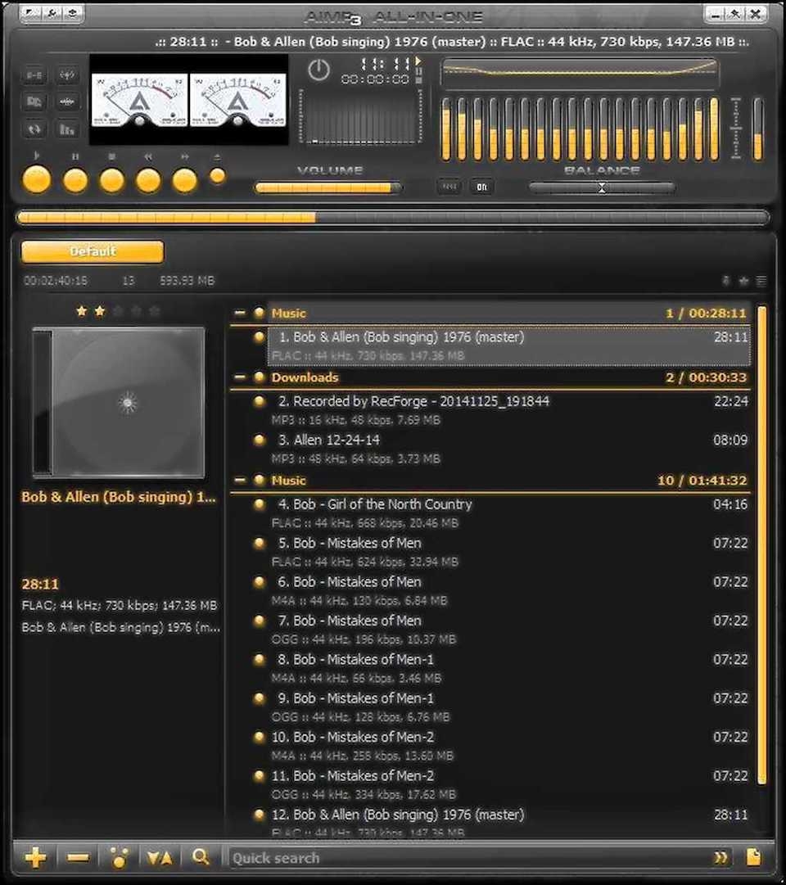This screenshot has width=786, height=885.
Task: Click the waveform visualization icon
Action: tap(67, 102)
